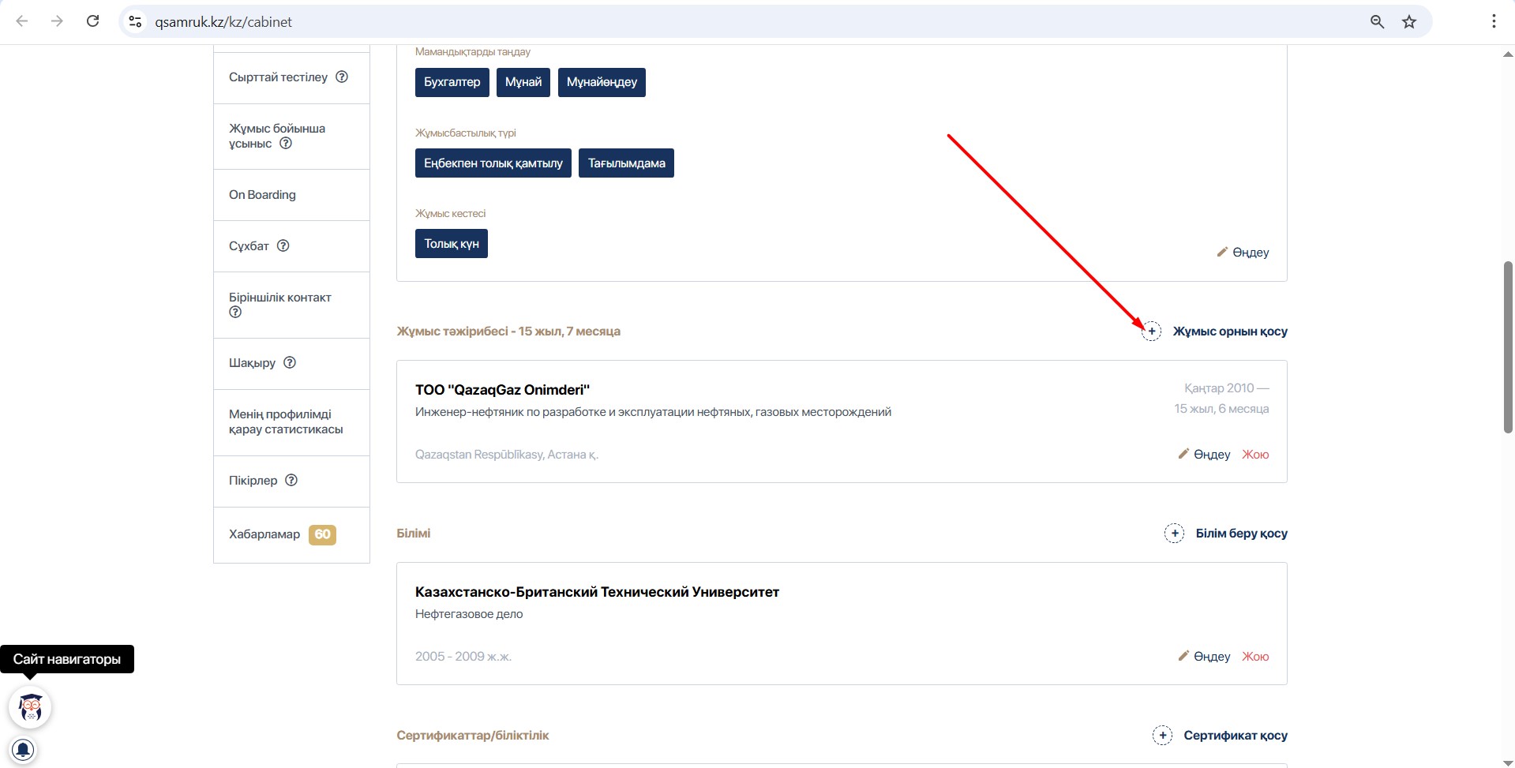Image resolution: width=1515 pixels, height=768 pixels.
Task: Click help icon next to Сырттай тестілеу
Action: [x=342, y=77]
